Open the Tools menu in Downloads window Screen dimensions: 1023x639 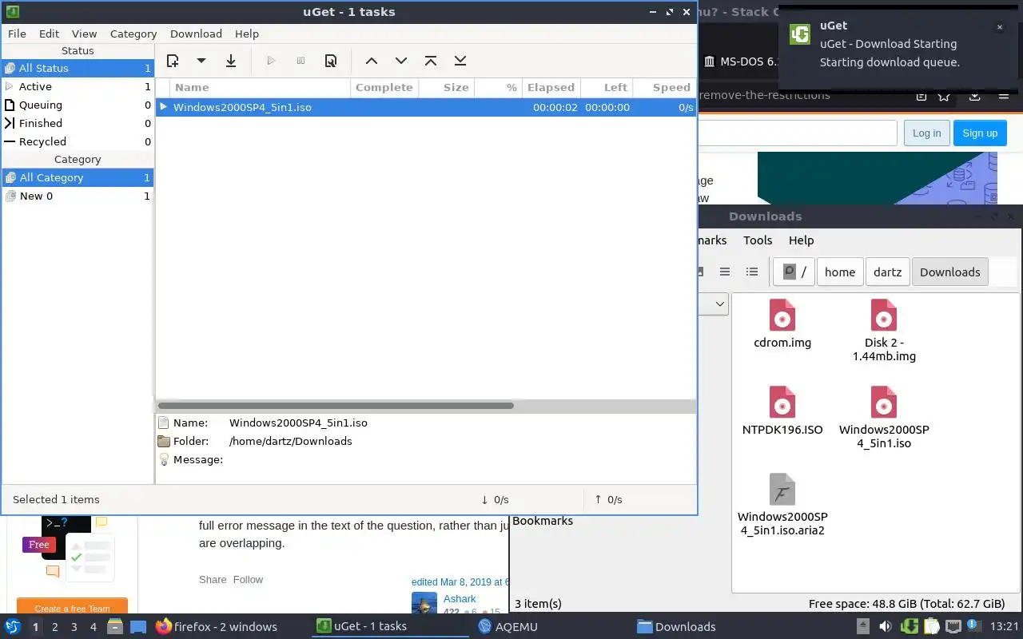coord(758,240)
